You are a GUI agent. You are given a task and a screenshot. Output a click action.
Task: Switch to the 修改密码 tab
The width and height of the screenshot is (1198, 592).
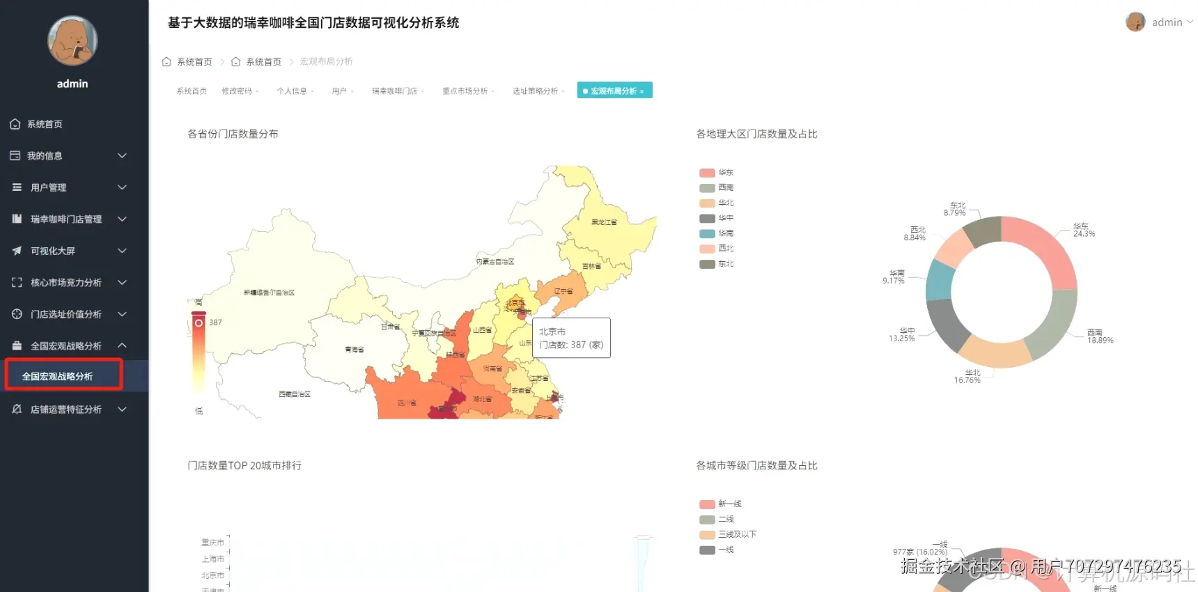[237, 91]
